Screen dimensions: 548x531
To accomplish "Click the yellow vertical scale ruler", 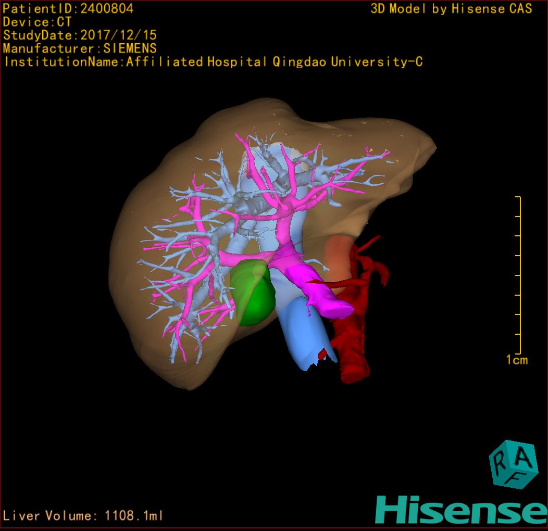I will 518,275.
